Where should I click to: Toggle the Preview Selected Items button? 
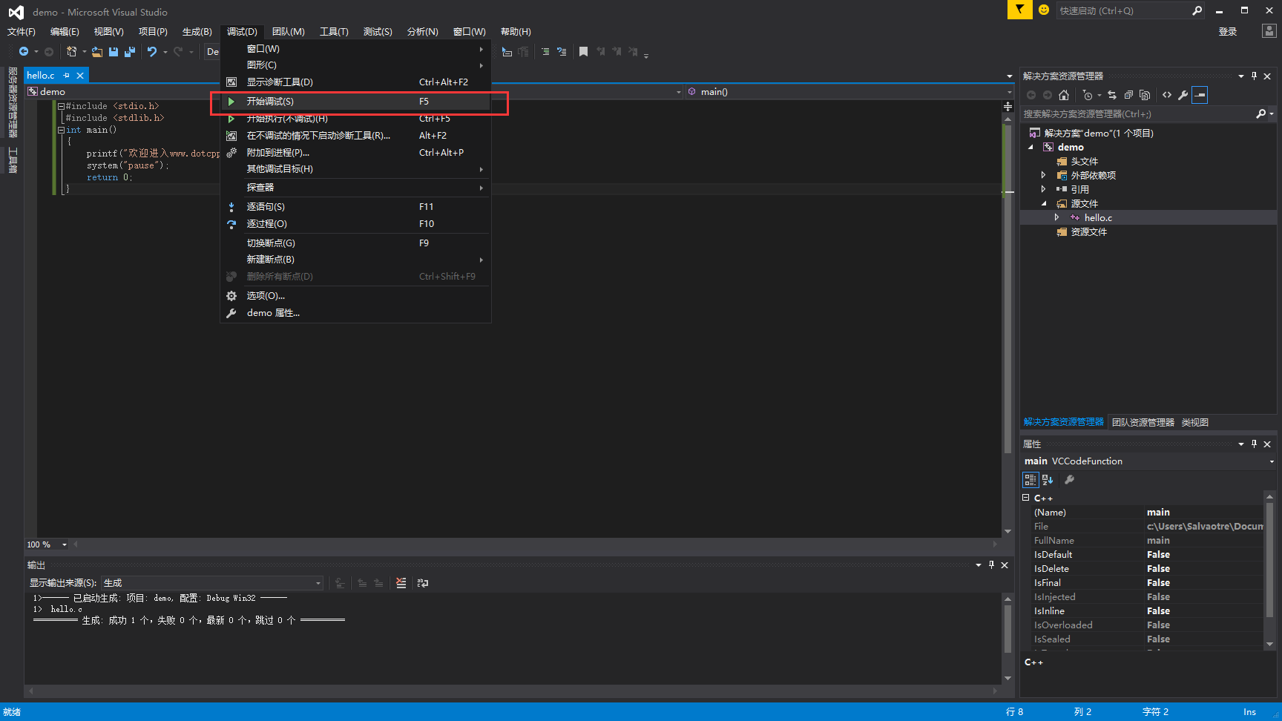tap(1199, 94)
